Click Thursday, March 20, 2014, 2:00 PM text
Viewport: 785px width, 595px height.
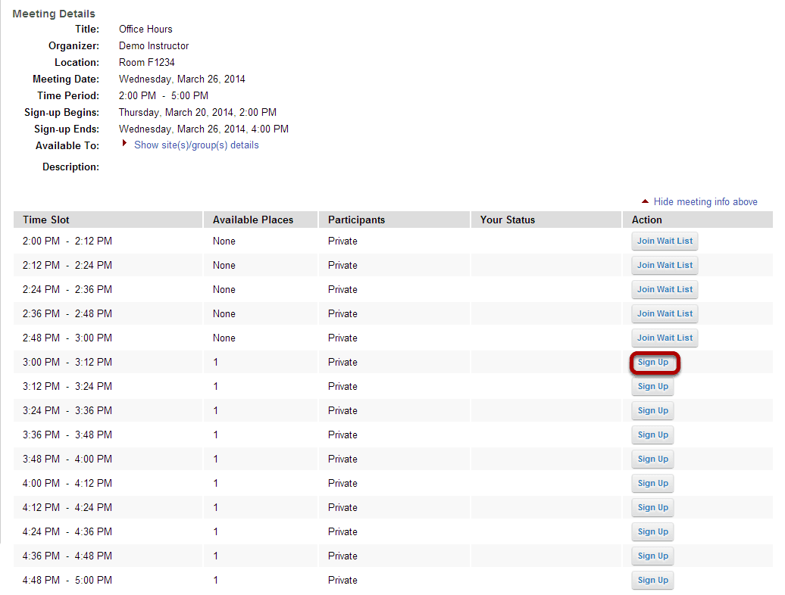[197, 113]
